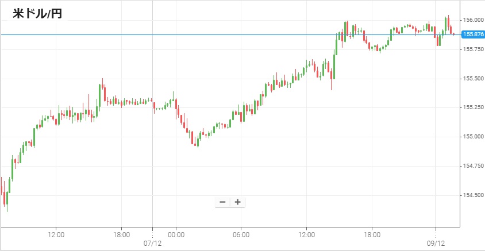The height and width of the screenshot is (251, 485).
Task: Click the rightmost 18:00 time label
Action: [x=372, y=234]
